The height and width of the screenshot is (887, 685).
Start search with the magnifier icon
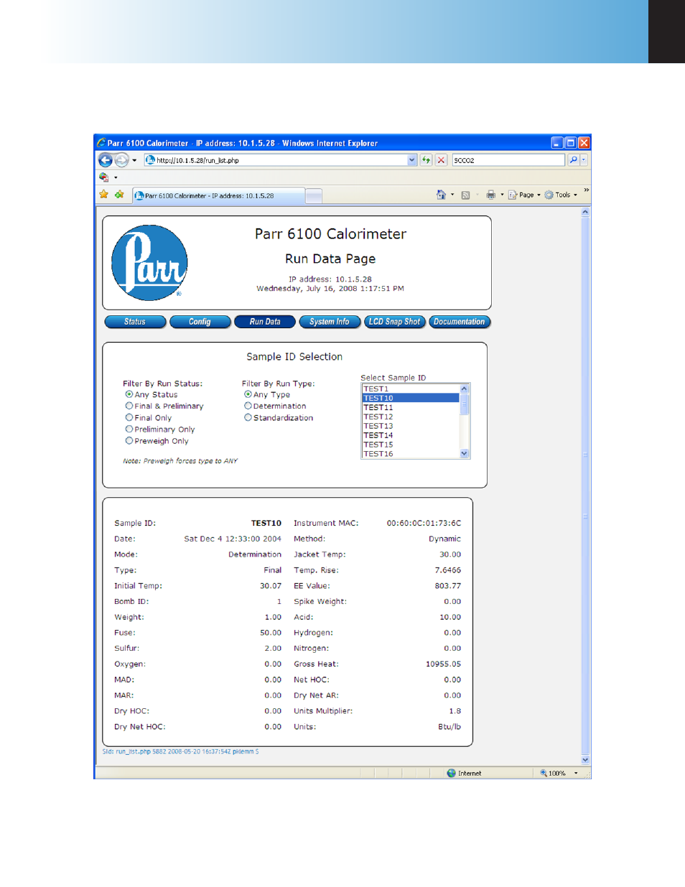click(x=573, y=160)
